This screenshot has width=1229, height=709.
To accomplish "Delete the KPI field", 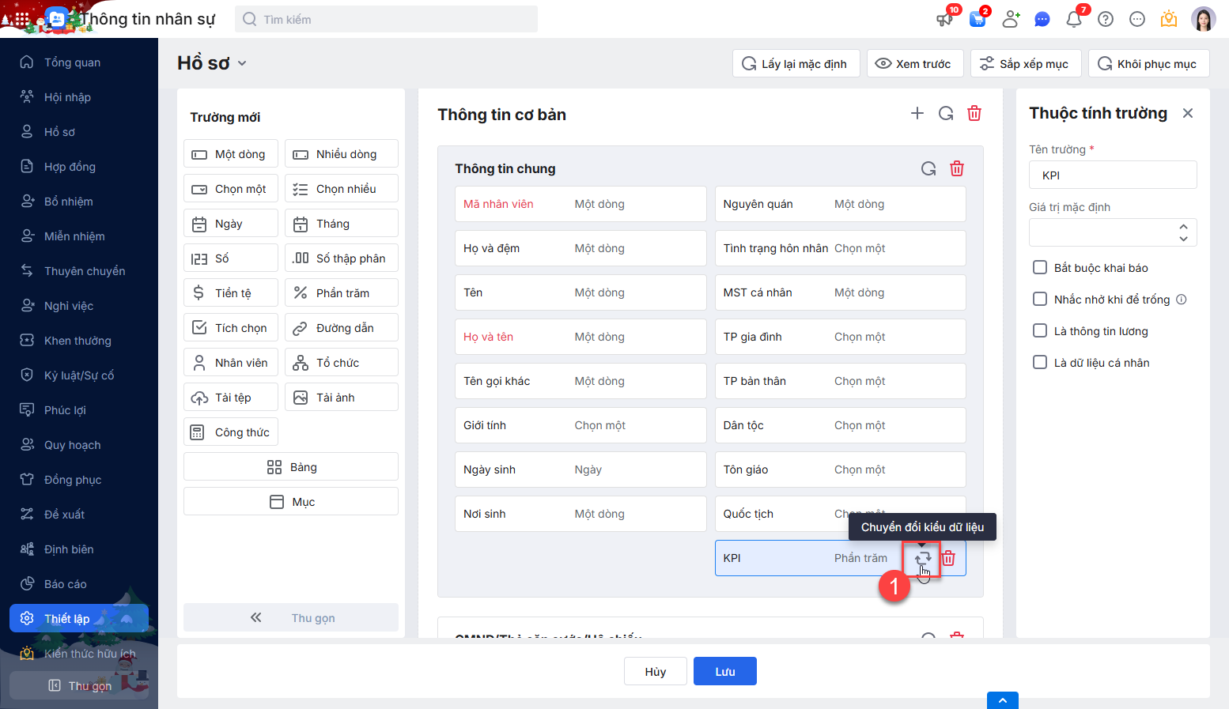I will [x=948, y=558].
